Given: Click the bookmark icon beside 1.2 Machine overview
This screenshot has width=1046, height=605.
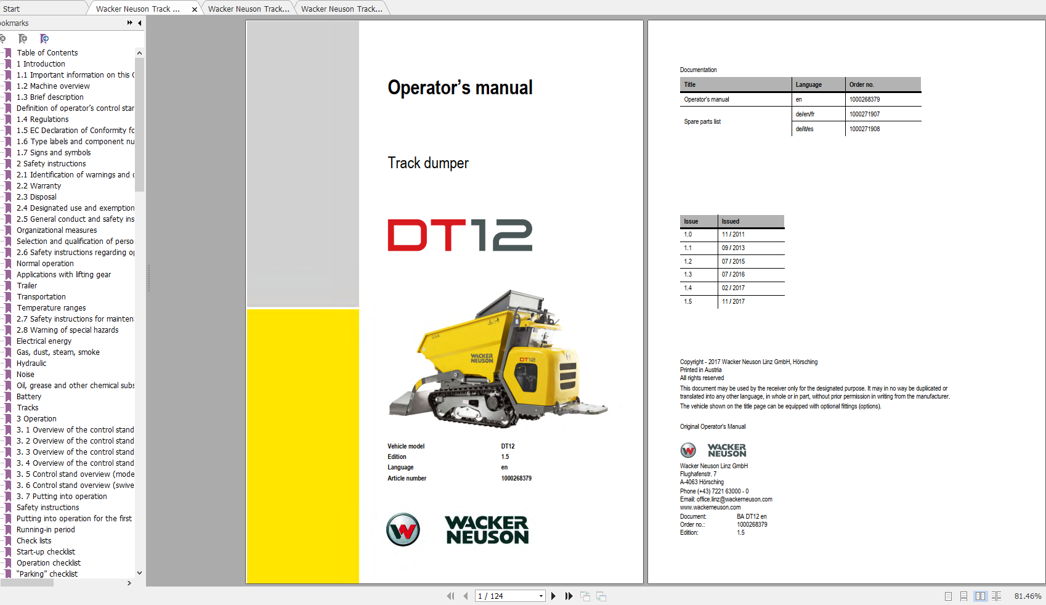Looking at the screenshot, I should coord(9,86).
